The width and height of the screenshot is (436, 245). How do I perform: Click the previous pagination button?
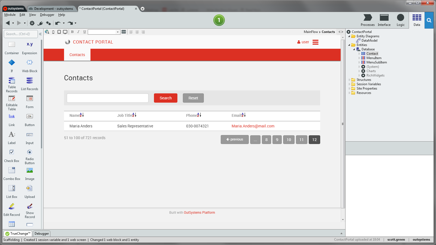tap(235, 139)
